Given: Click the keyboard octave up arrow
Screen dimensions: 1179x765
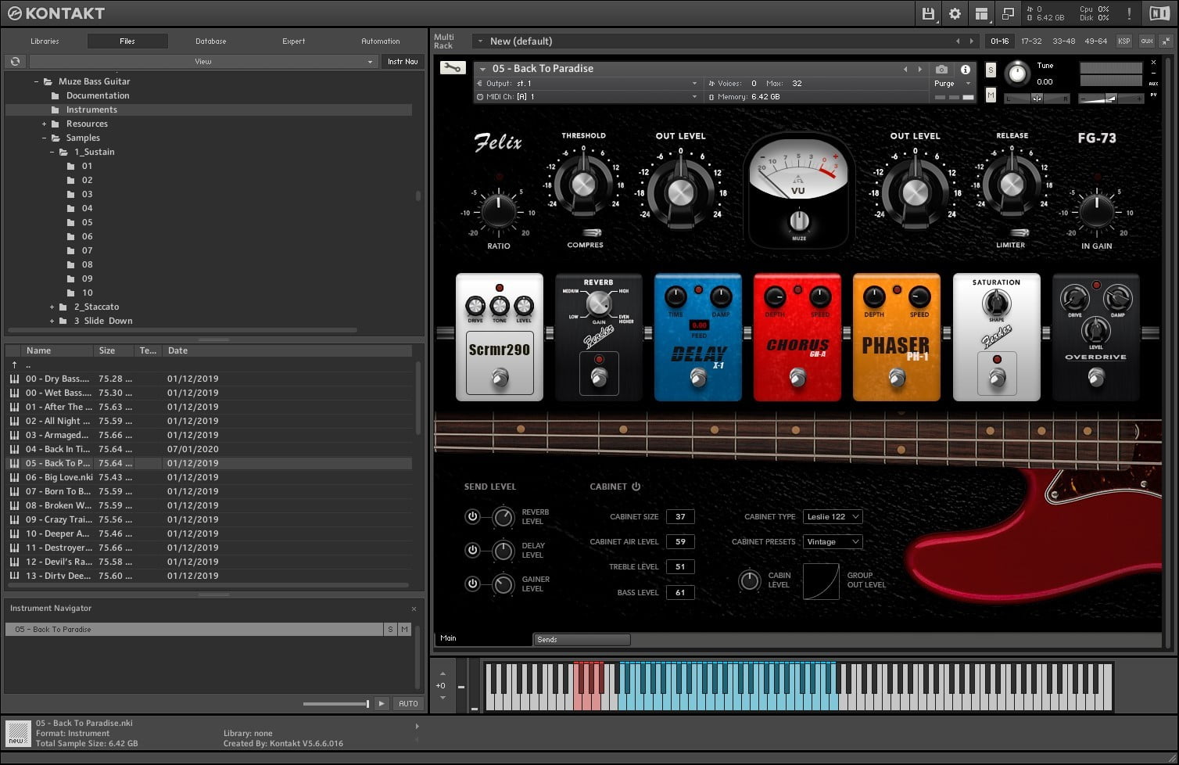Looking at the screenshot, I should tap(443, 673).
